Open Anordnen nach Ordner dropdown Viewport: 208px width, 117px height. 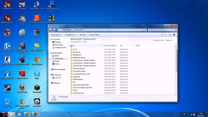pyautogui.click(x=169, y=40)
